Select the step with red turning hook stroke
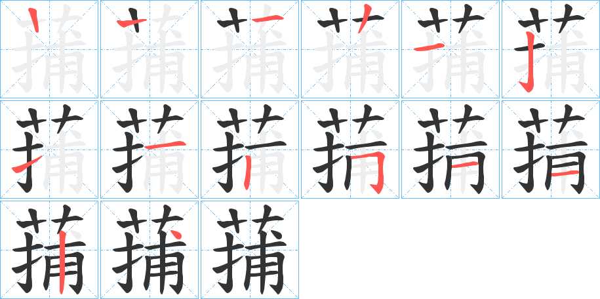 coord(350,149)
